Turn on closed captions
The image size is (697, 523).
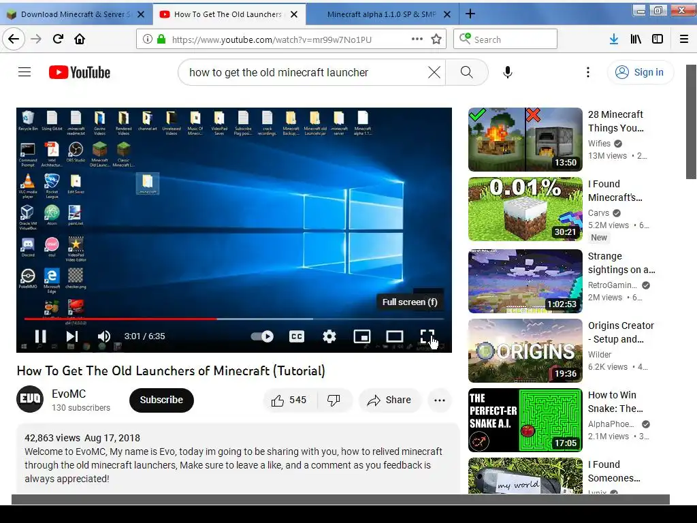297,336
